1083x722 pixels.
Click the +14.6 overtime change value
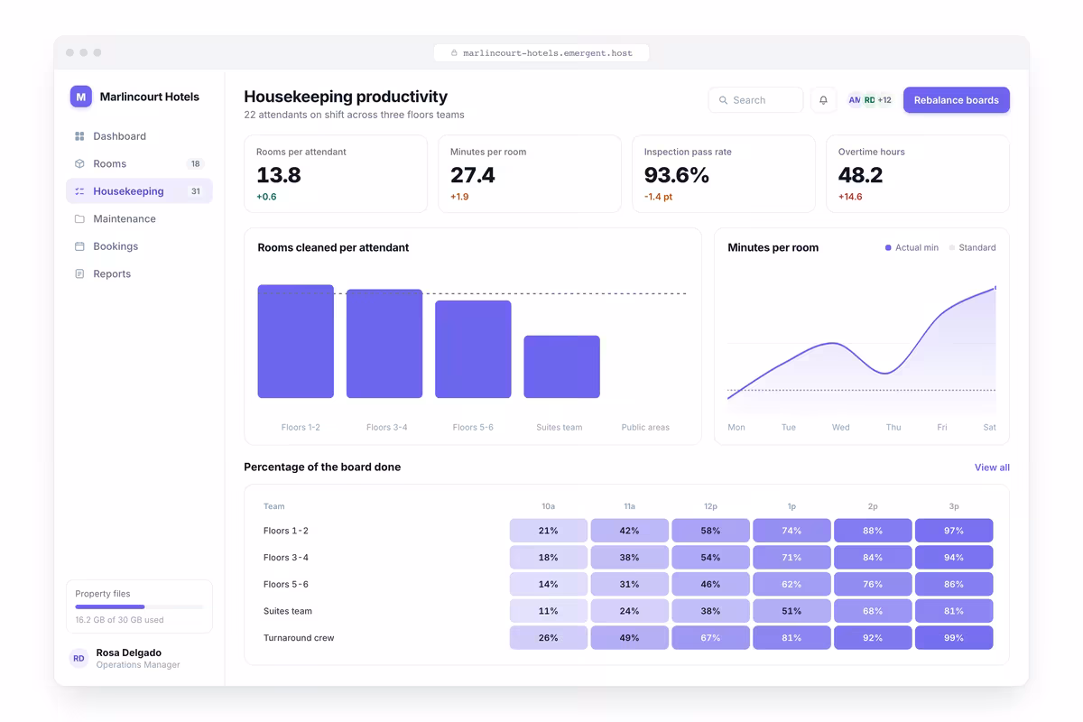click(850, 197)
